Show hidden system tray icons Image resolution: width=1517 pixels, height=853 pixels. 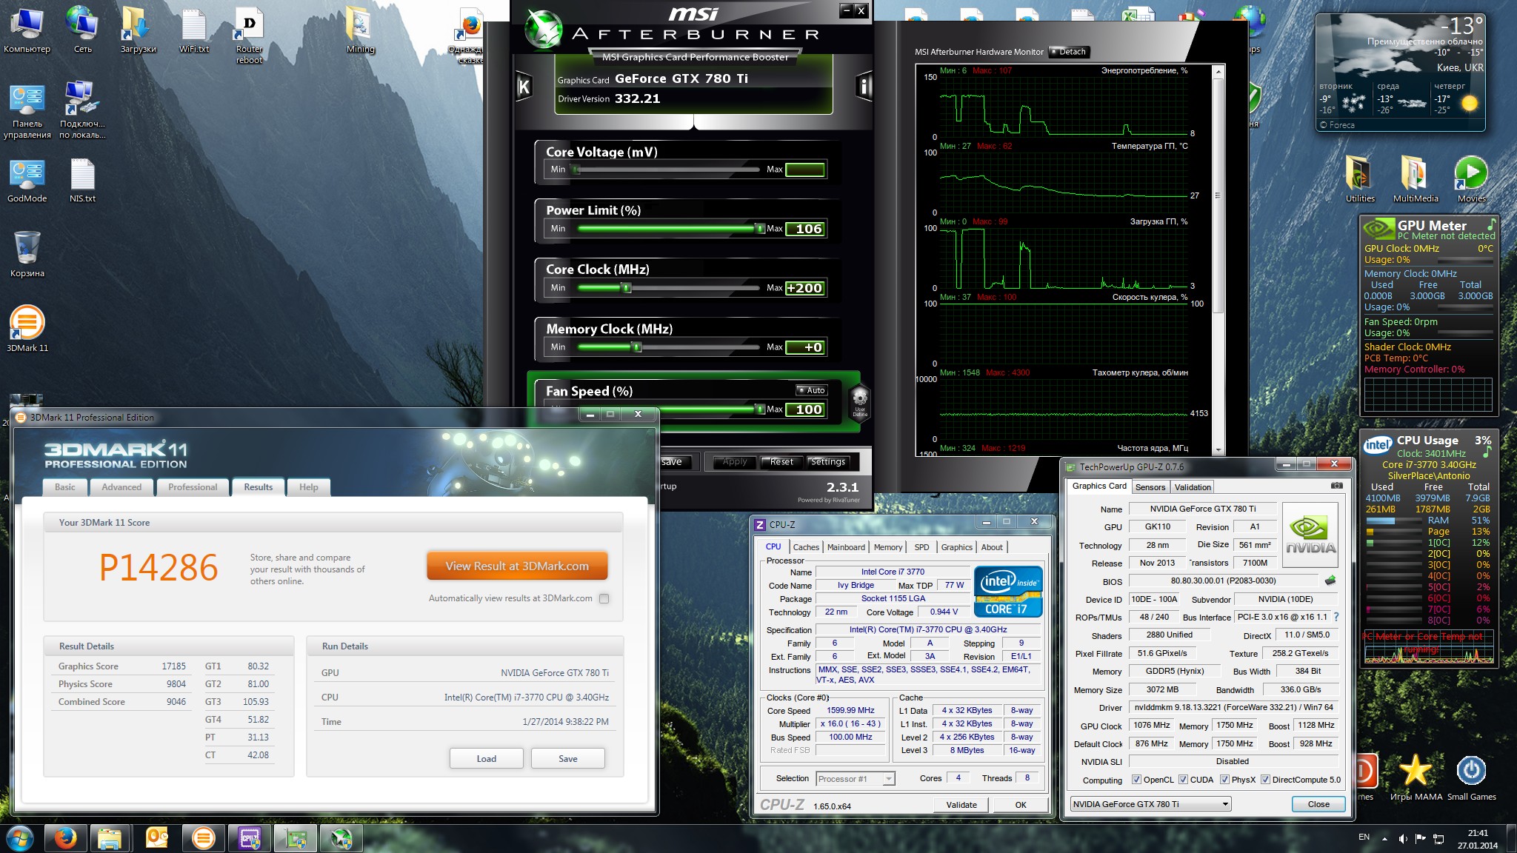(x=1384, y=839)
